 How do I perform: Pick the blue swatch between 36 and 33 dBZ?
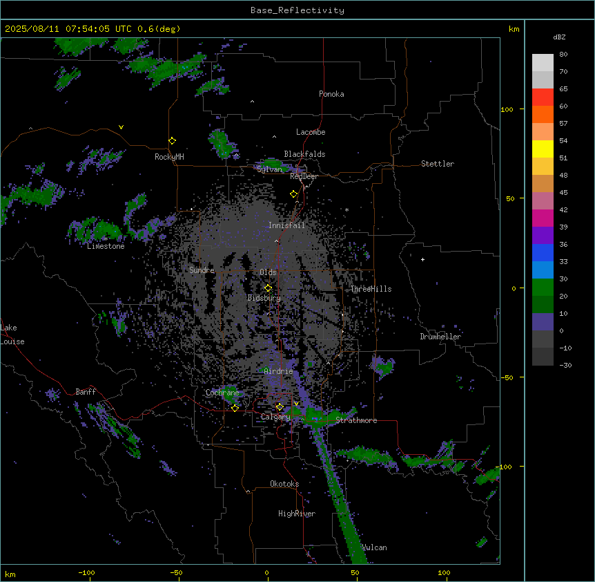tap(543, 252)
